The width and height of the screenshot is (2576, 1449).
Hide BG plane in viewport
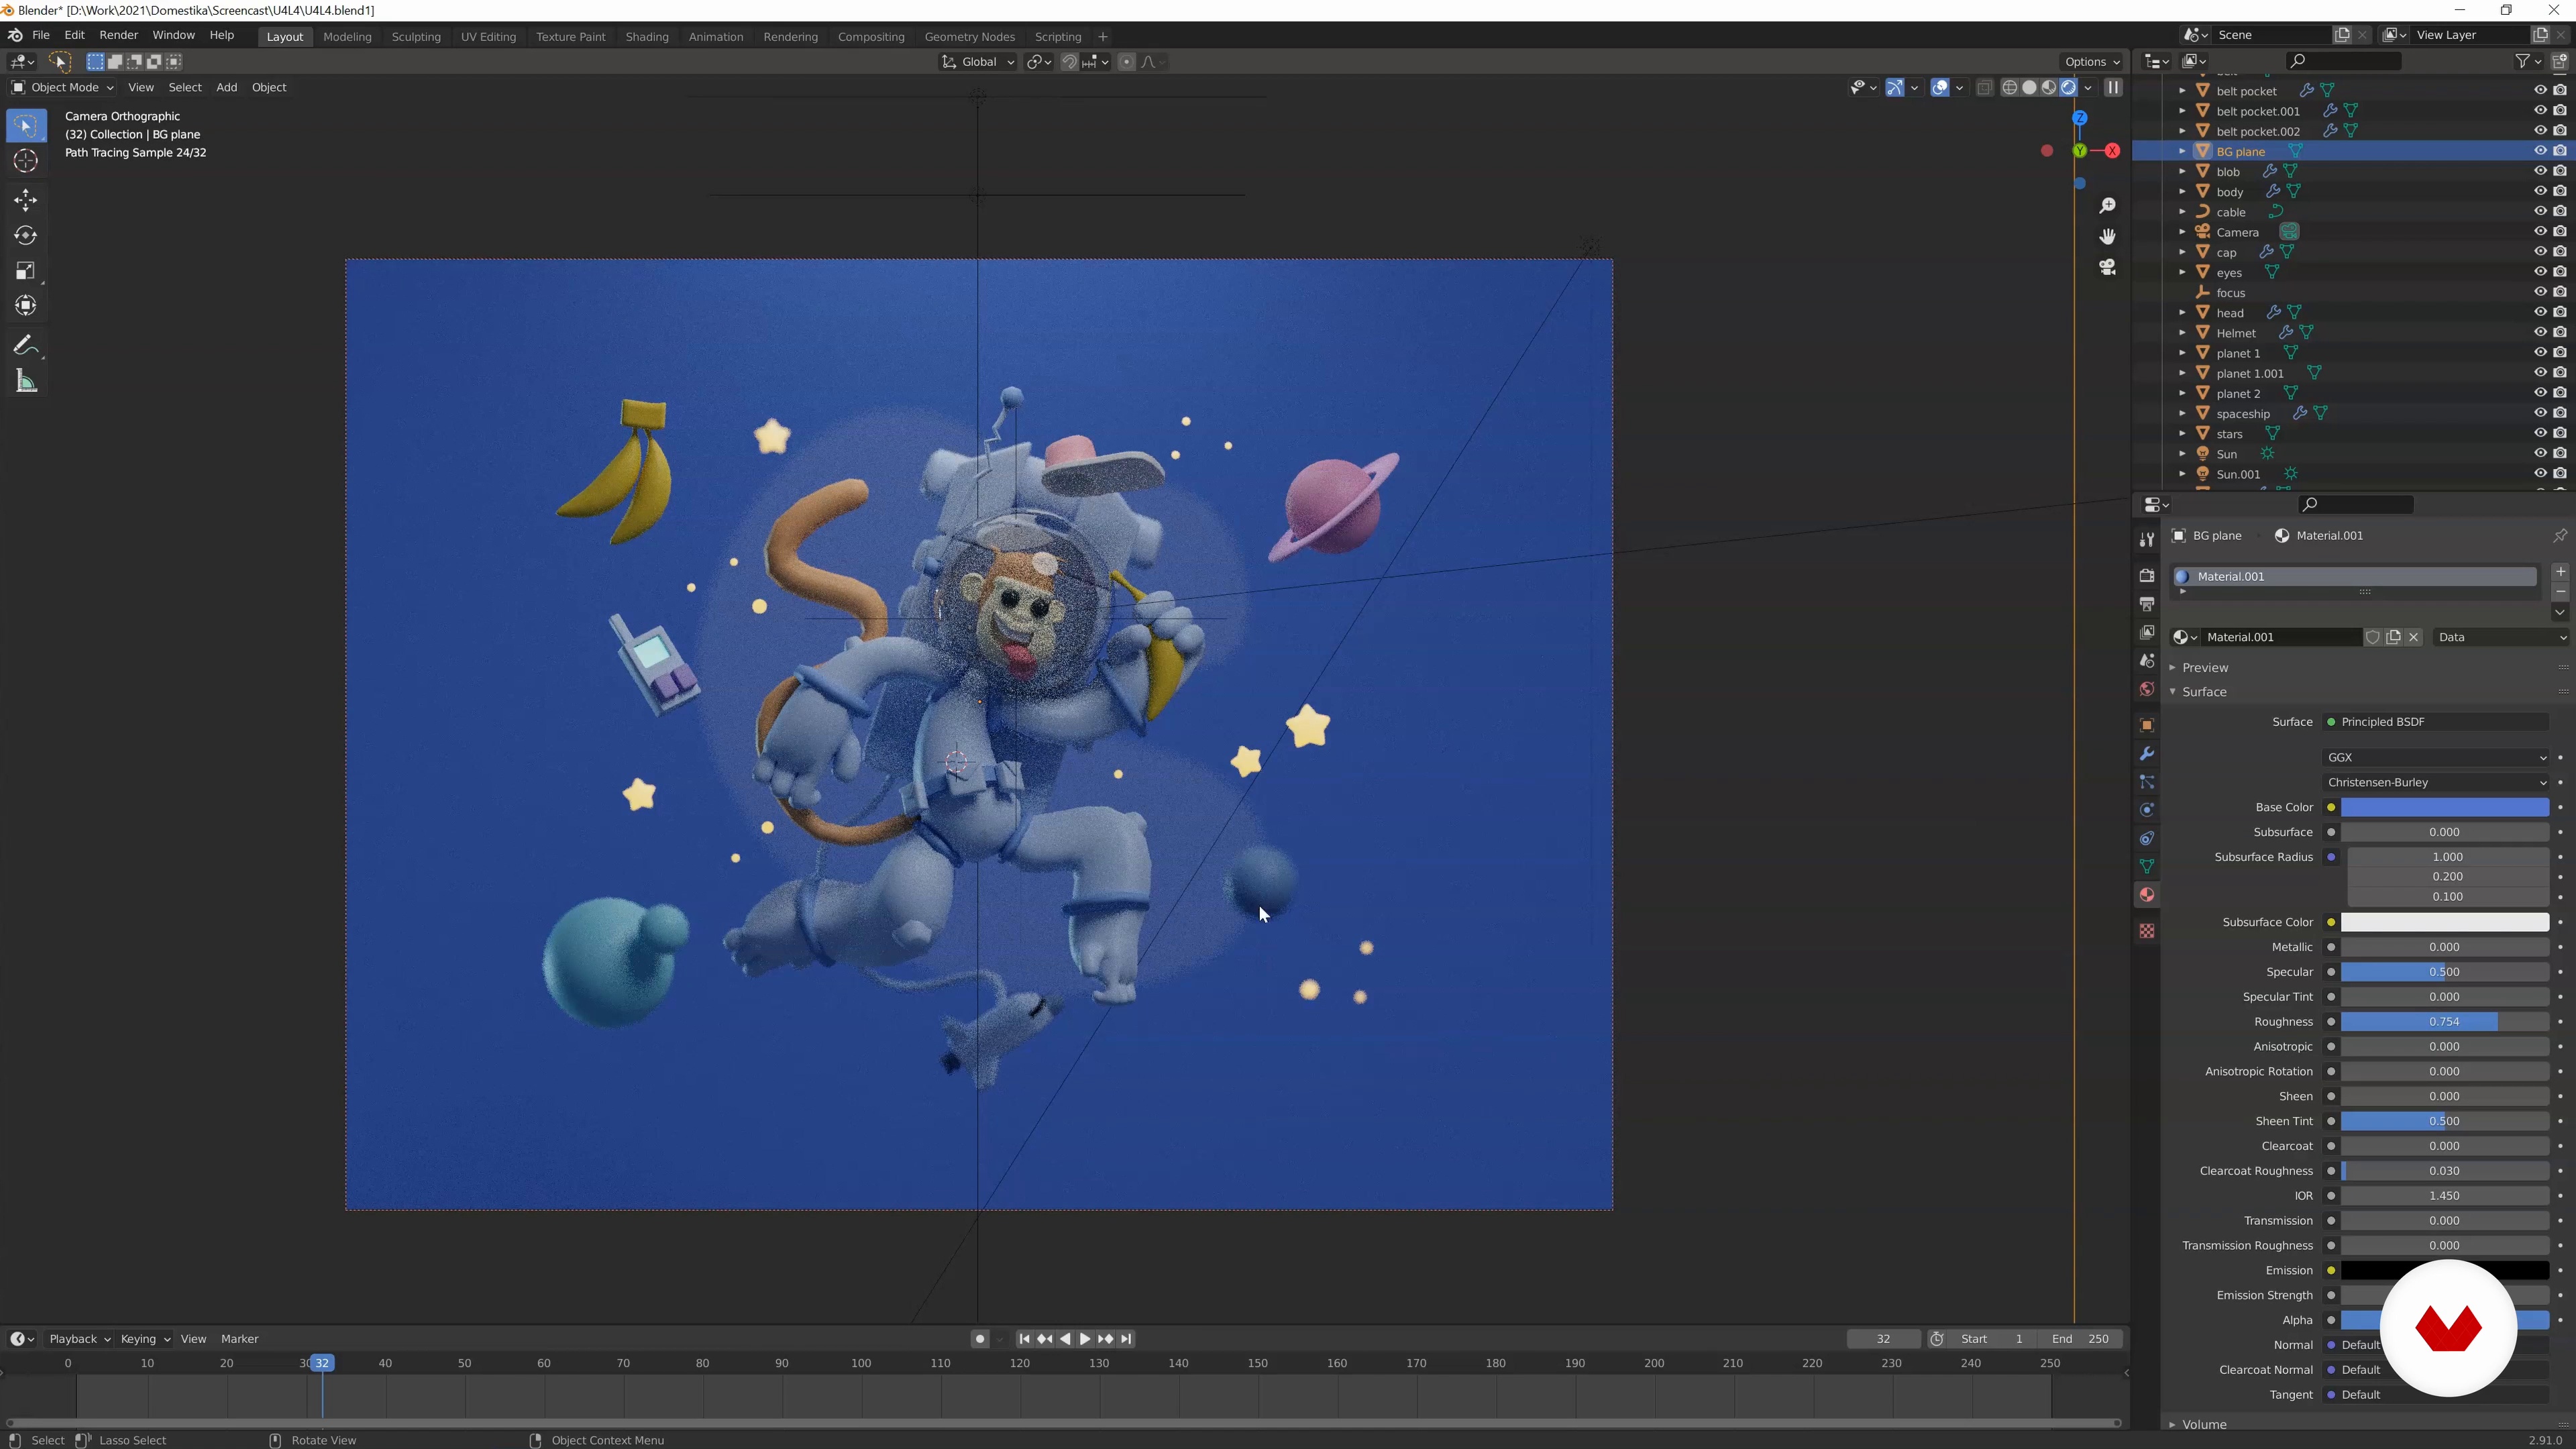click(x=2540, y=151)
